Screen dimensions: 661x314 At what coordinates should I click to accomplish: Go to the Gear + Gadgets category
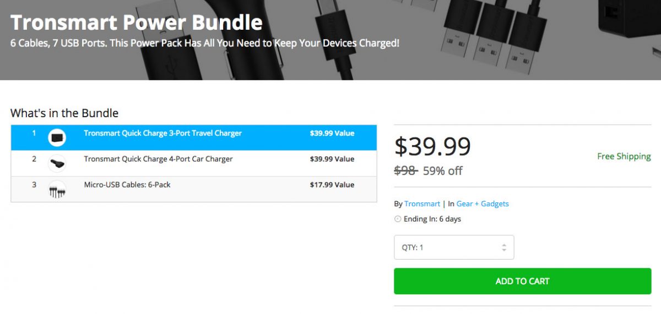(483, 203)
